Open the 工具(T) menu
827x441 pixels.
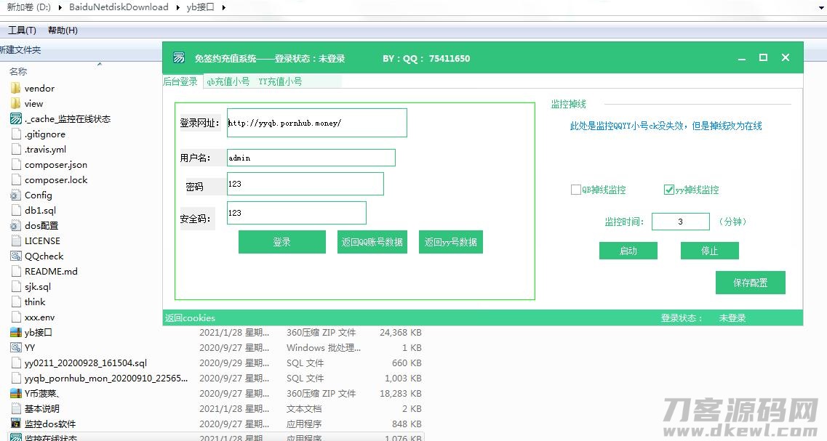pyautogui.click(x=22, y=30)
